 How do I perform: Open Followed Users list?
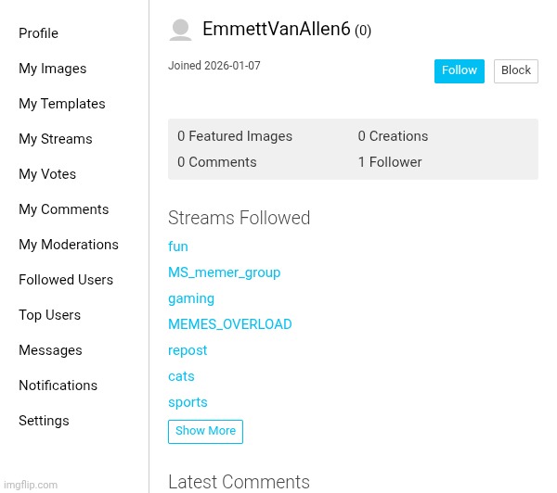coord(66,280)
